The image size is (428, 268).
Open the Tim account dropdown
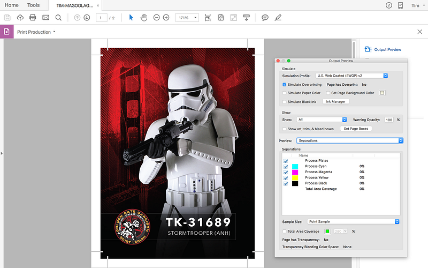pos(418,5)
